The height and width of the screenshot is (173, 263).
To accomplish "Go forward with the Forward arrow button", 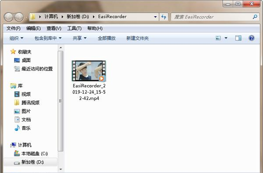I will pos(19,17).
